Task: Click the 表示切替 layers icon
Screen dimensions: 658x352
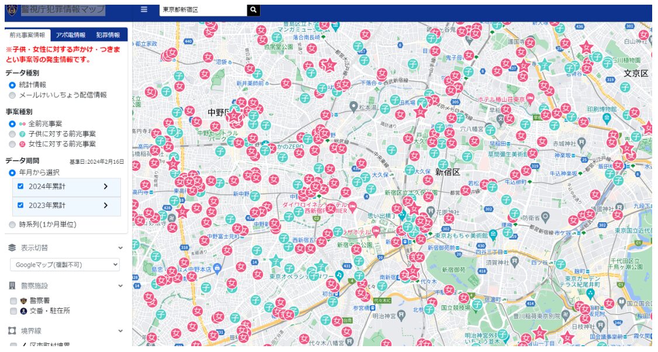Action: [x=12, y=247]
